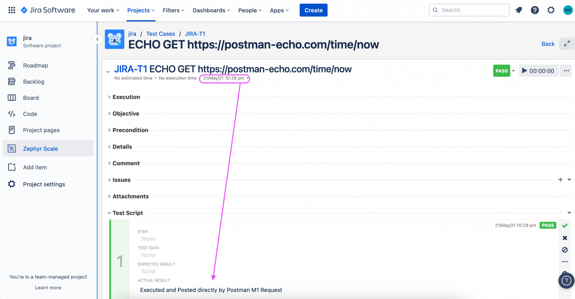Screen dimensions: 575x299
Task: Open the Jira apps grid icon
Action: click(x=12, y=10)
